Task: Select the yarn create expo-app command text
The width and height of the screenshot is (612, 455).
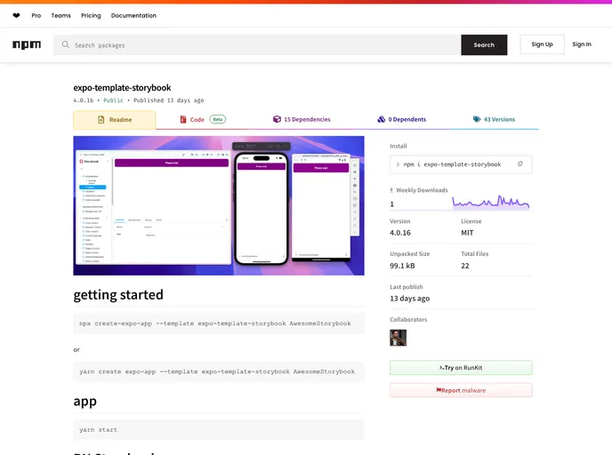Action: click(217, 372)
